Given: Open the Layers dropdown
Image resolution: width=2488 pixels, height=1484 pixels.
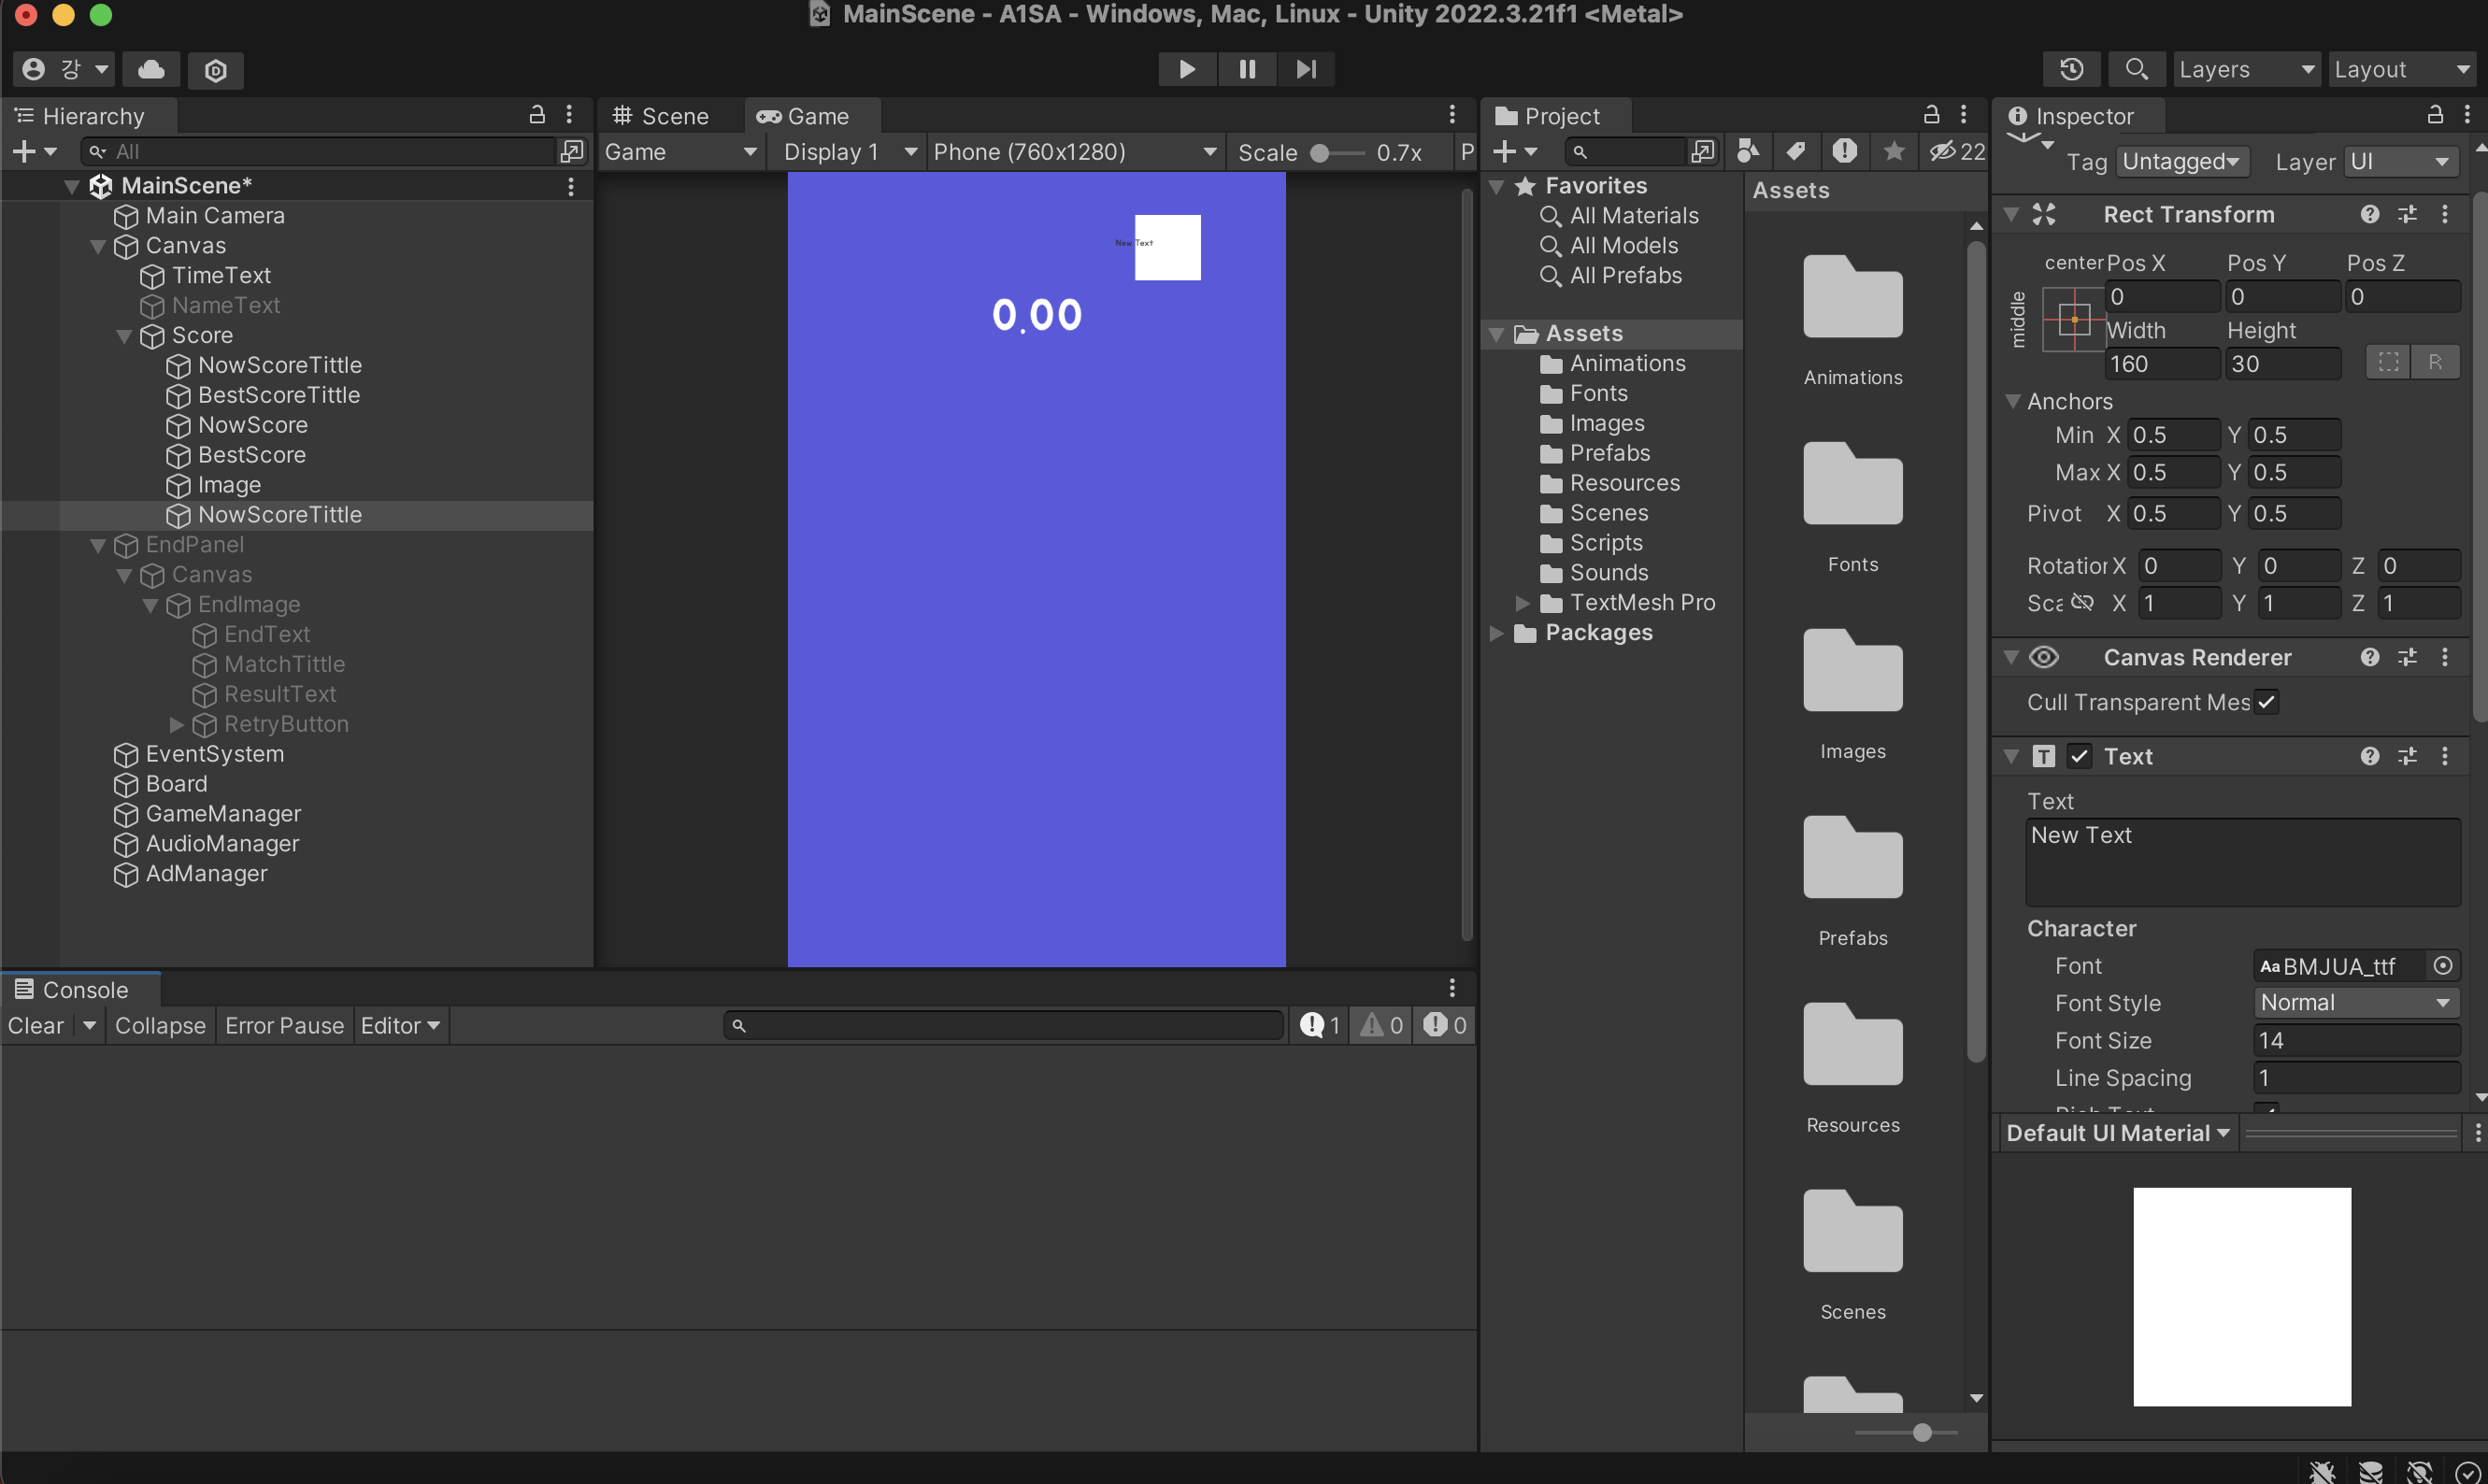Looking at the screenshot, I should pyautogui.click(x=2246, y=69).
